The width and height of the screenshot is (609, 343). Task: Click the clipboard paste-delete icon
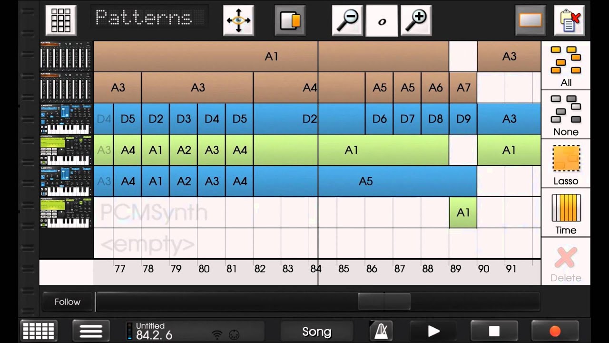570,20
